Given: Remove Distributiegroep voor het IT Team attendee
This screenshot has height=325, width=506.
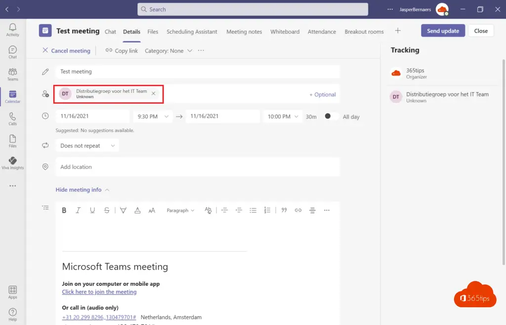Looking at the screenshot, I should 154,93.
